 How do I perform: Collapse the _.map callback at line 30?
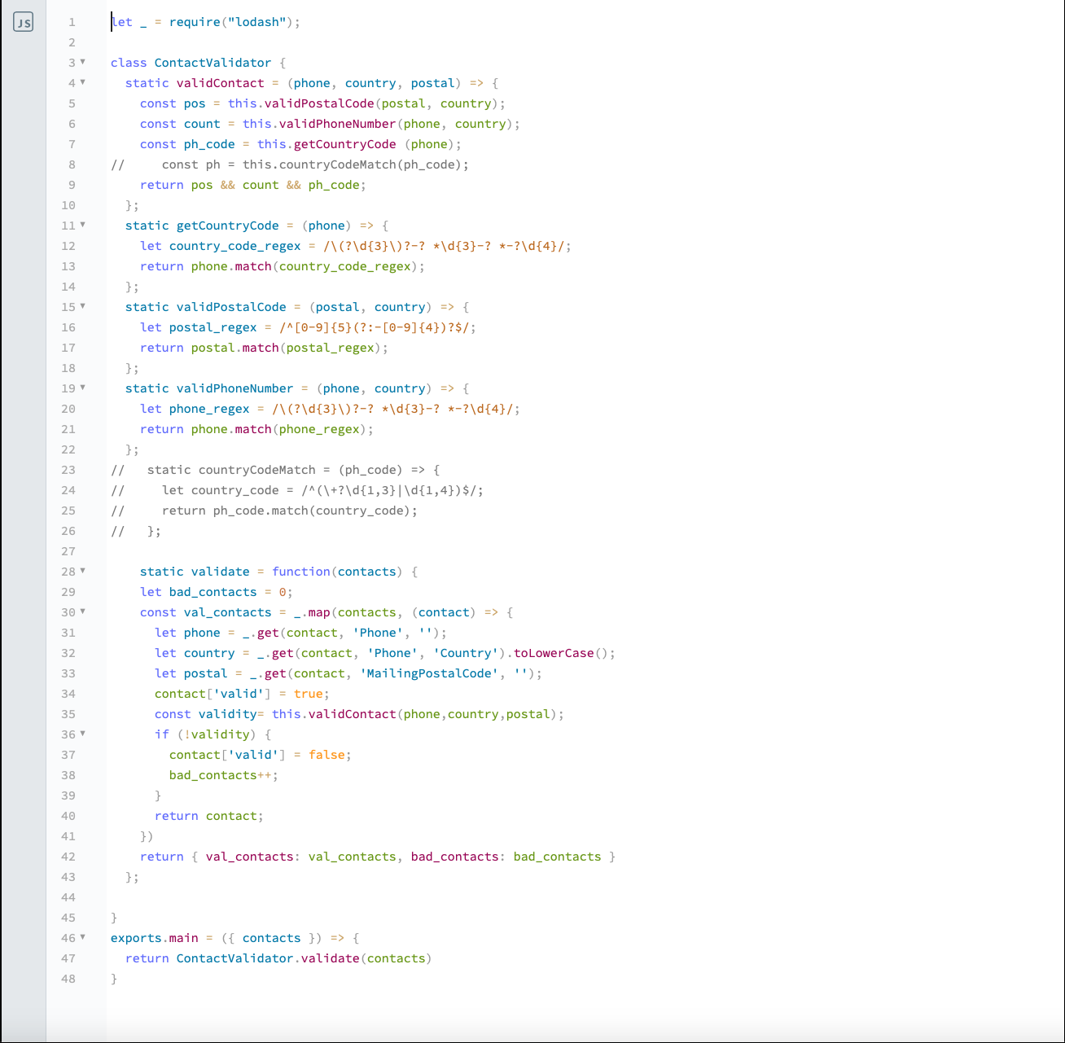pos(82,611)
